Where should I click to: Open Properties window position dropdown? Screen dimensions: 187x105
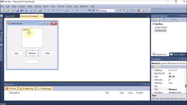point(179,59)
